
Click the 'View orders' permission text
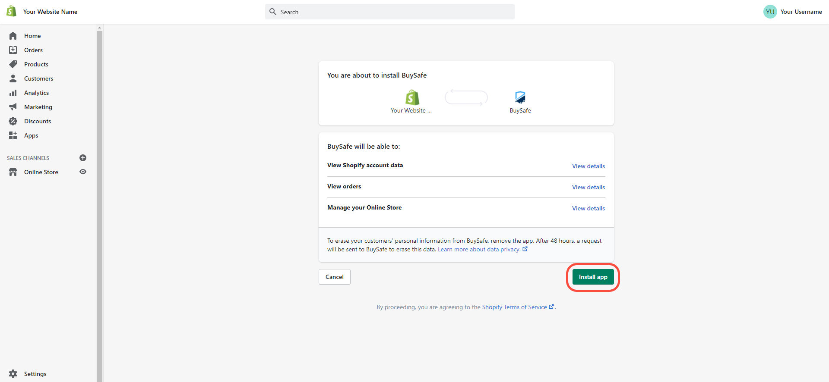(x=344, y=186)
